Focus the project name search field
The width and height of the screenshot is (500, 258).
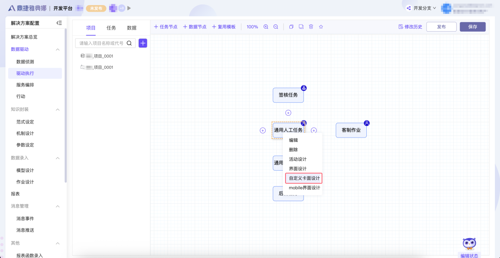click(x=101, y=43)
